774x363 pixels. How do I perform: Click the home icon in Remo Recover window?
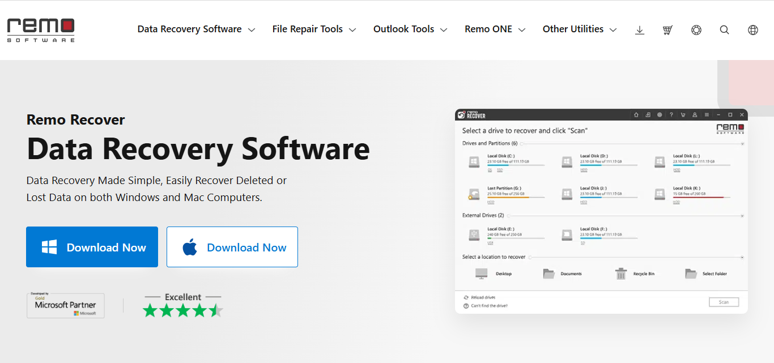point(636,115)
